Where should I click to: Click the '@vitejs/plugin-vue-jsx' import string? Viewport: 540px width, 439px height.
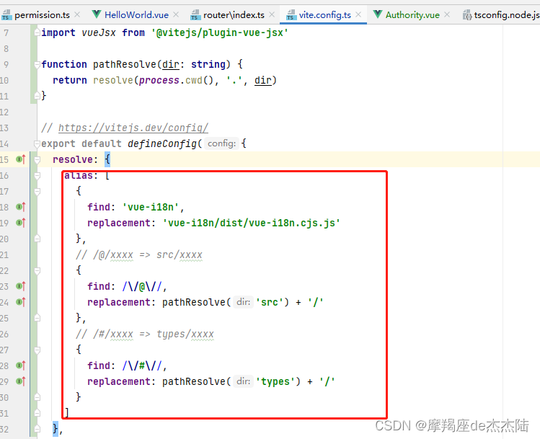[220, 32]
